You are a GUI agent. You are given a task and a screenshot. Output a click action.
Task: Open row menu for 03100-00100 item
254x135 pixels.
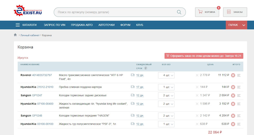239,124
